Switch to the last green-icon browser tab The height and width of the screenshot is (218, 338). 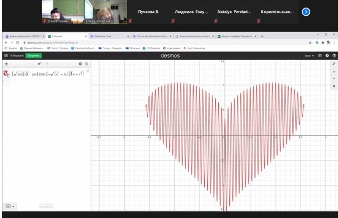pyautogui.click(x=237, y=36)
